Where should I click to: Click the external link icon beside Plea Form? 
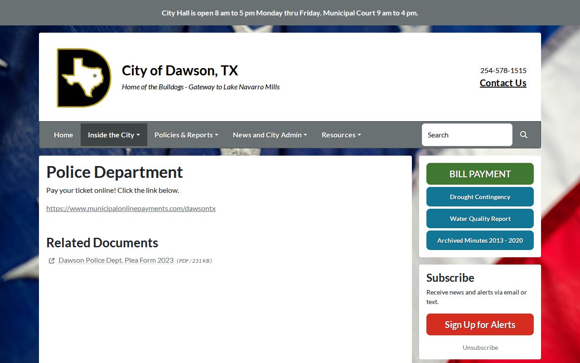coord(52,260)
